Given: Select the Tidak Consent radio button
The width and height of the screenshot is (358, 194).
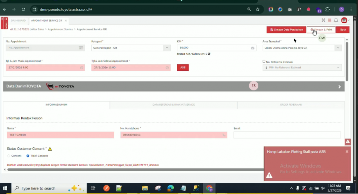Looking at the screenshot, I should tap(28, 156).
